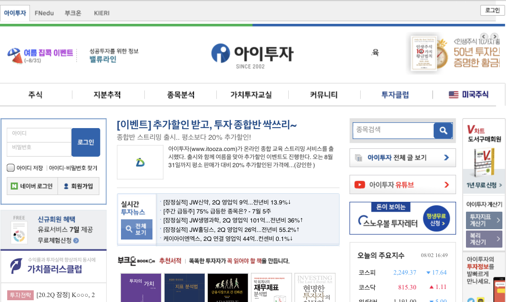Click the 아이투자 logo in the header
Screen dimensions: 506x302
pos(252,55)
